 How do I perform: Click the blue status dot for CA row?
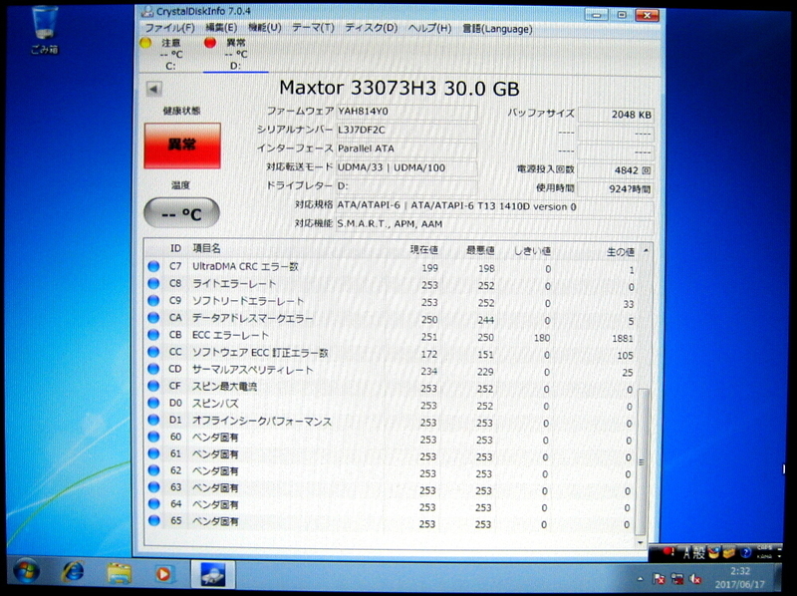point(153,318)
